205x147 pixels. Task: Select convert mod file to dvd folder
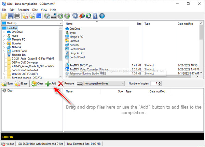(25, 70)
